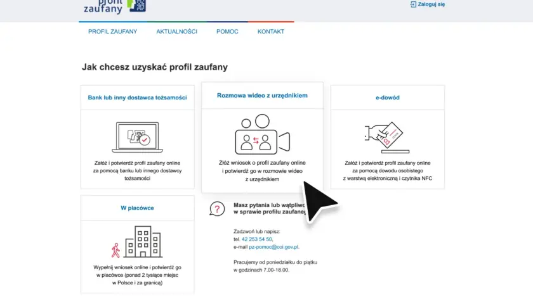Screen dimensions: 533x304
Task: Open the POMOC menu item
Action: point(227,32)
